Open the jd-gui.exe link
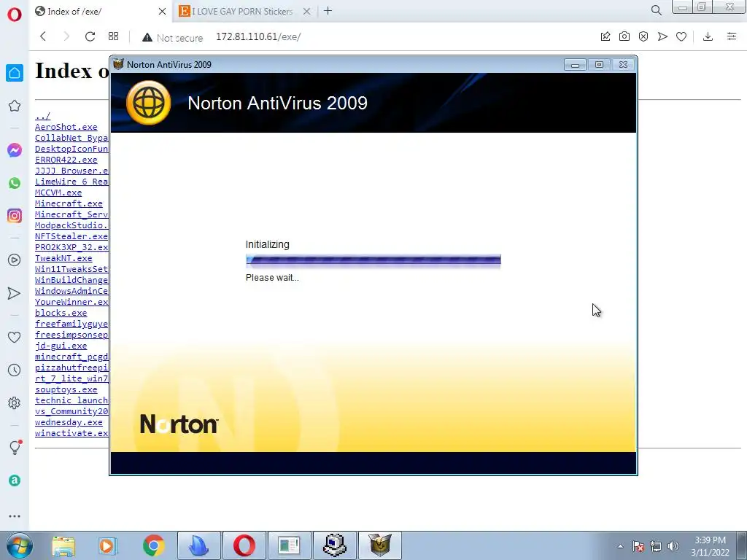The height and width of the screenshot is (560, 747). pyautogui.click(x=61, y=346)
